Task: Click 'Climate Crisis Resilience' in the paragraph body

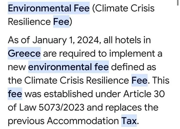Action: point(77,80)
